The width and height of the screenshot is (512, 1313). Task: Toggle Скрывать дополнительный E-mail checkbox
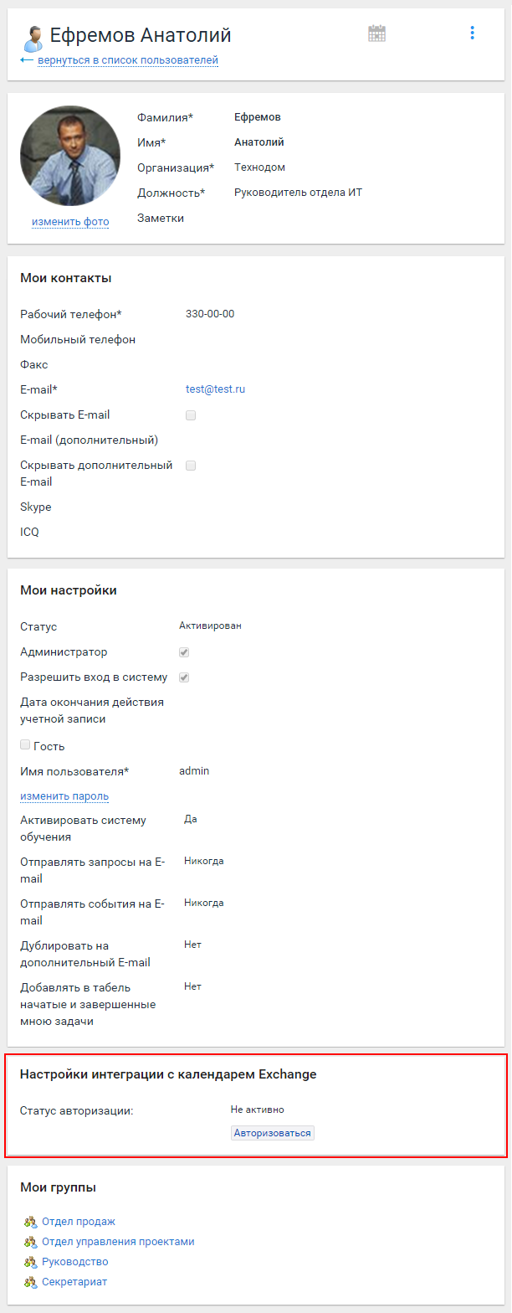click(191, 466)
